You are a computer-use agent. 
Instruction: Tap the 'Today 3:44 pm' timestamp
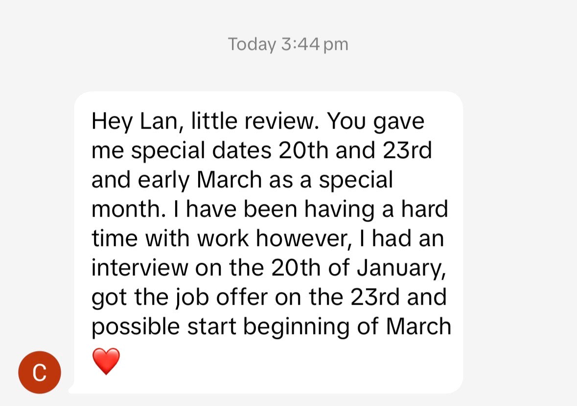(288, 44)
